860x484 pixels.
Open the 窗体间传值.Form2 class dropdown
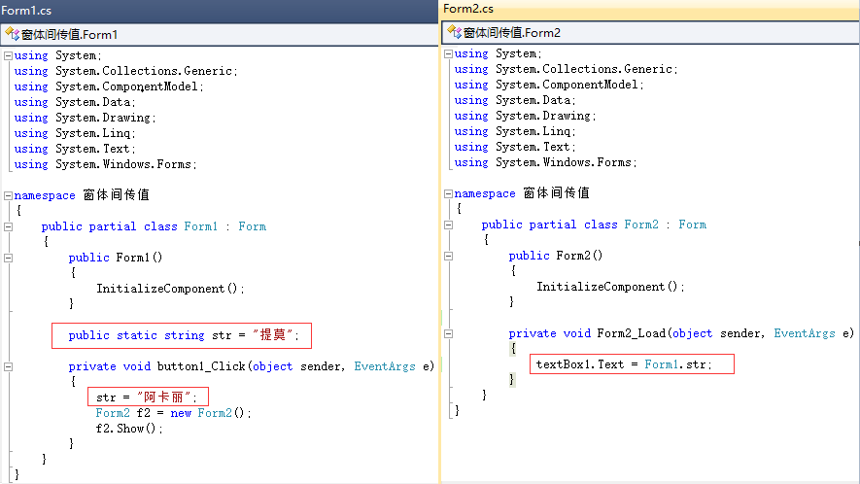pyautogui.click(x=650, y=33)
